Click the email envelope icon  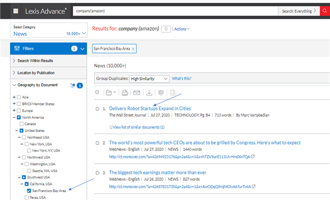click(136, 92)
